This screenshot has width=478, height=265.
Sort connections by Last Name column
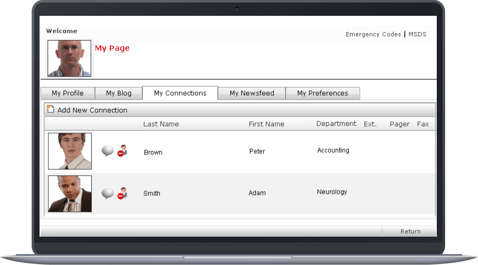[x=161, y=124]
